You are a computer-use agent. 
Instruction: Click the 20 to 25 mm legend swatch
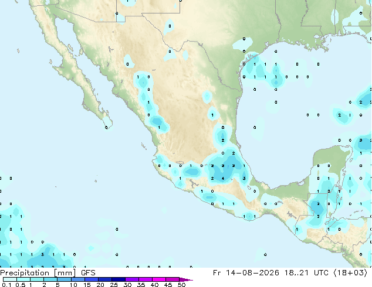(x=104, y=279)
